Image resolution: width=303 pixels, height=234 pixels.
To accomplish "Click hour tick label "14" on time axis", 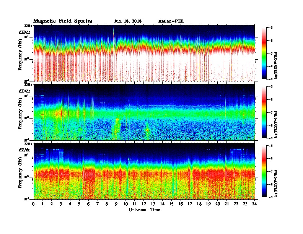I will 162,204.
